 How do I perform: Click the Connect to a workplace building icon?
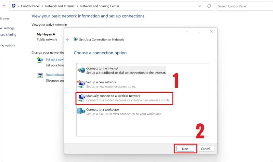(x=81, y=111)
